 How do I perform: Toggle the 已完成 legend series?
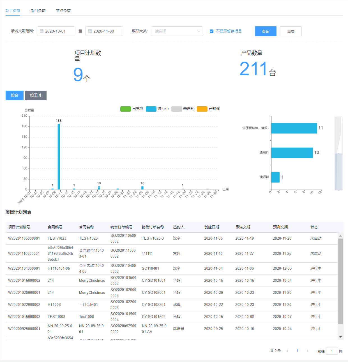(126, 109)
